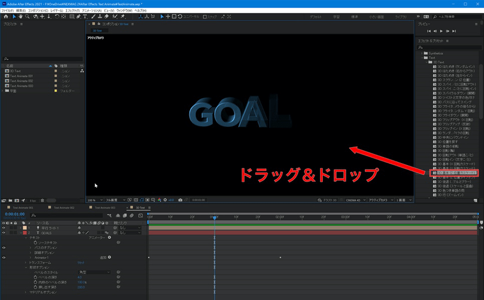Screen dimensions: 484x300
Task: Click the Local Axis mode icon
Action: coord(140,16)
